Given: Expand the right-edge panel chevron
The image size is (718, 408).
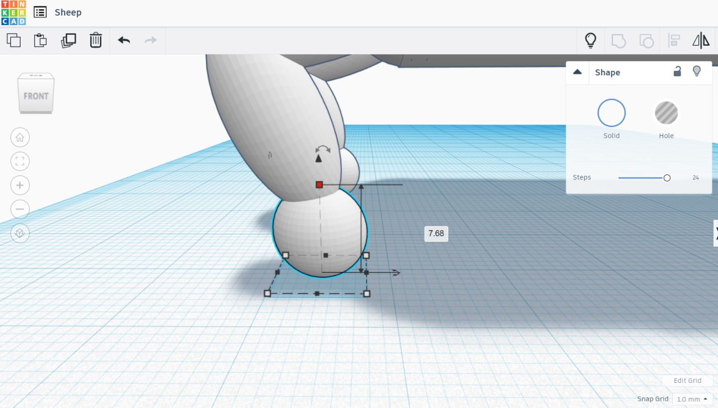Looking at the screenshot, I should coord(715,233).
